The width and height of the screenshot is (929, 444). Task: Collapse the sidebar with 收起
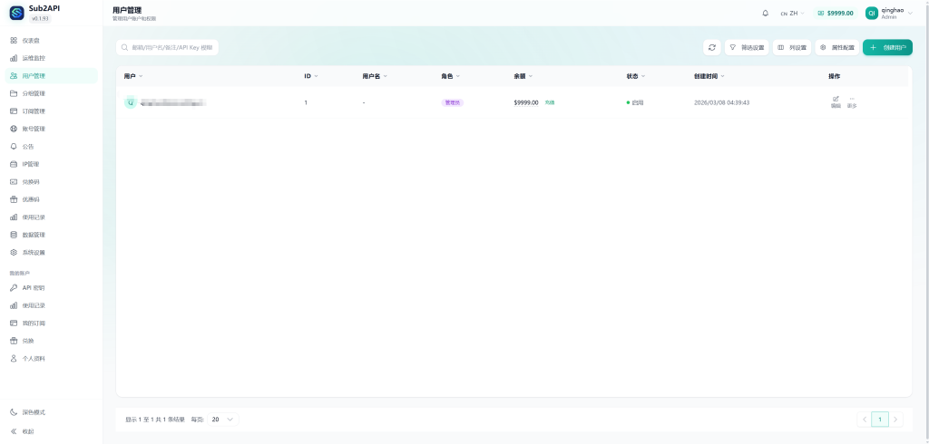(27, 430)
